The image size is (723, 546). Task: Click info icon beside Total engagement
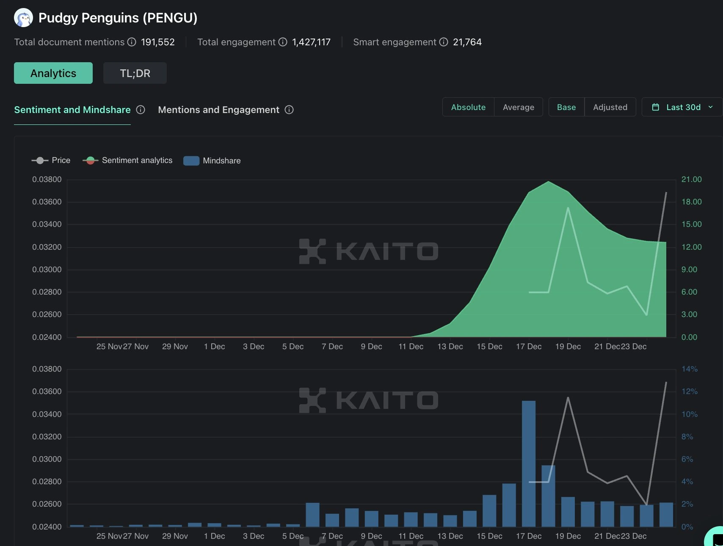click(283, 42)
